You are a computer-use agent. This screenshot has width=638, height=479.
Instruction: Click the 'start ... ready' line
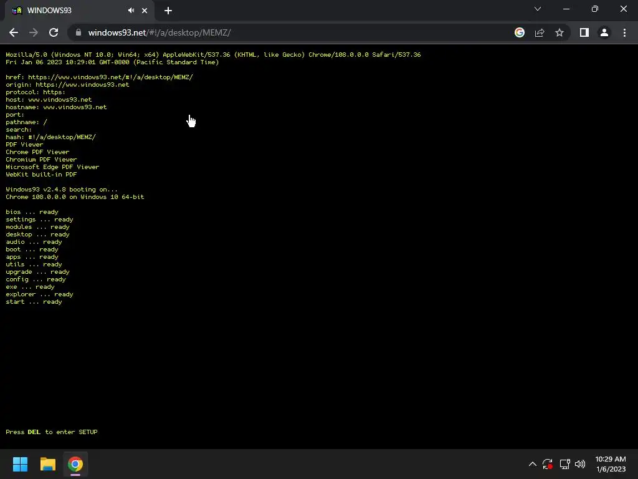point(34,302)
